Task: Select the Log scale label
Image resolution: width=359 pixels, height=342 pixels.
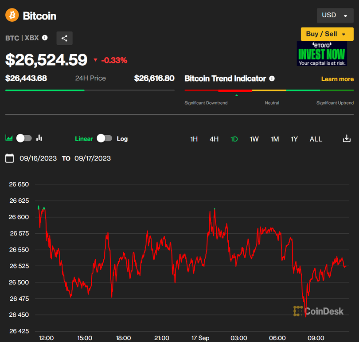Action: tap(122, 139)
